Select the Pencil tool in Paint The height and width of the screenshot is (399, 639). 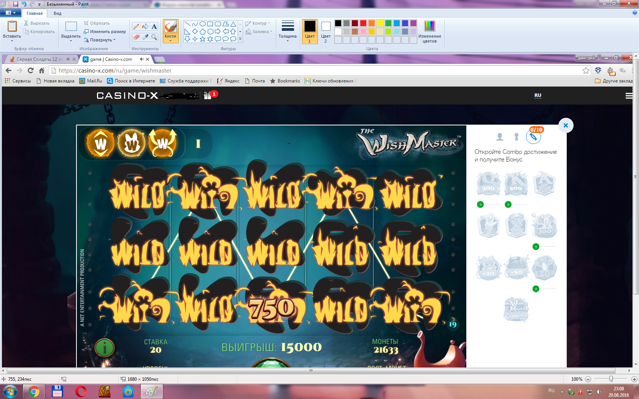pos(136,26)
